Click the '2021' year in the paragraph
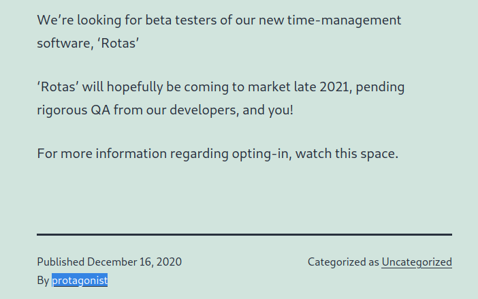Screen dimensions: 478x299 334,87
